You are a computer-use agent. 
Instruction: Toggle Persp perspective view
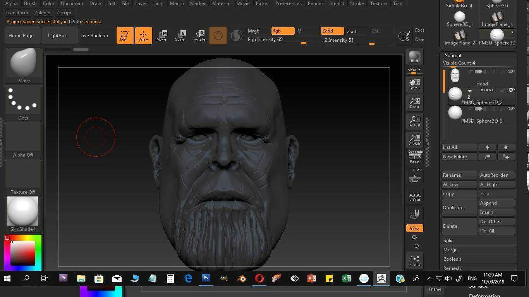click(x=414, y=157)
